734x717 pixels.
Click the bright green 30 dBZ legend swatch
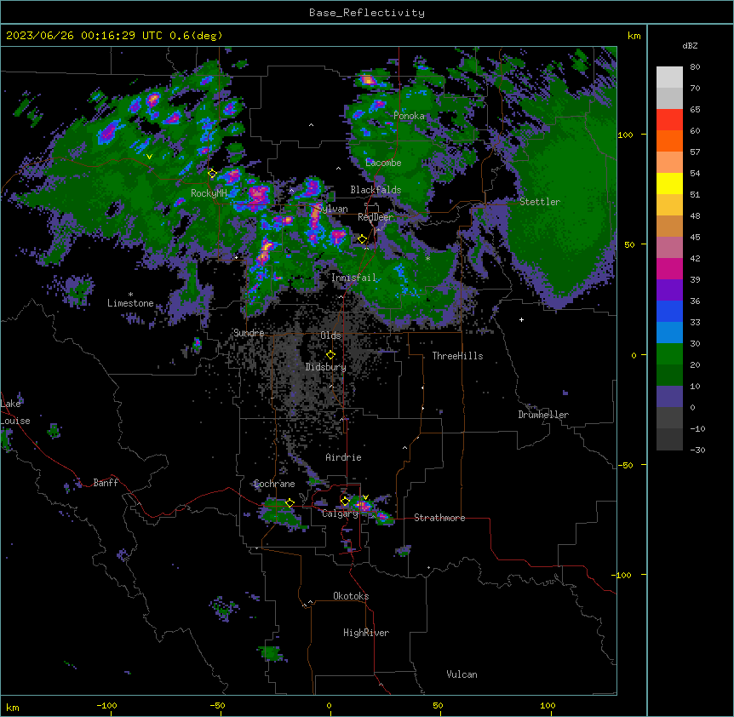coord(669,354)
